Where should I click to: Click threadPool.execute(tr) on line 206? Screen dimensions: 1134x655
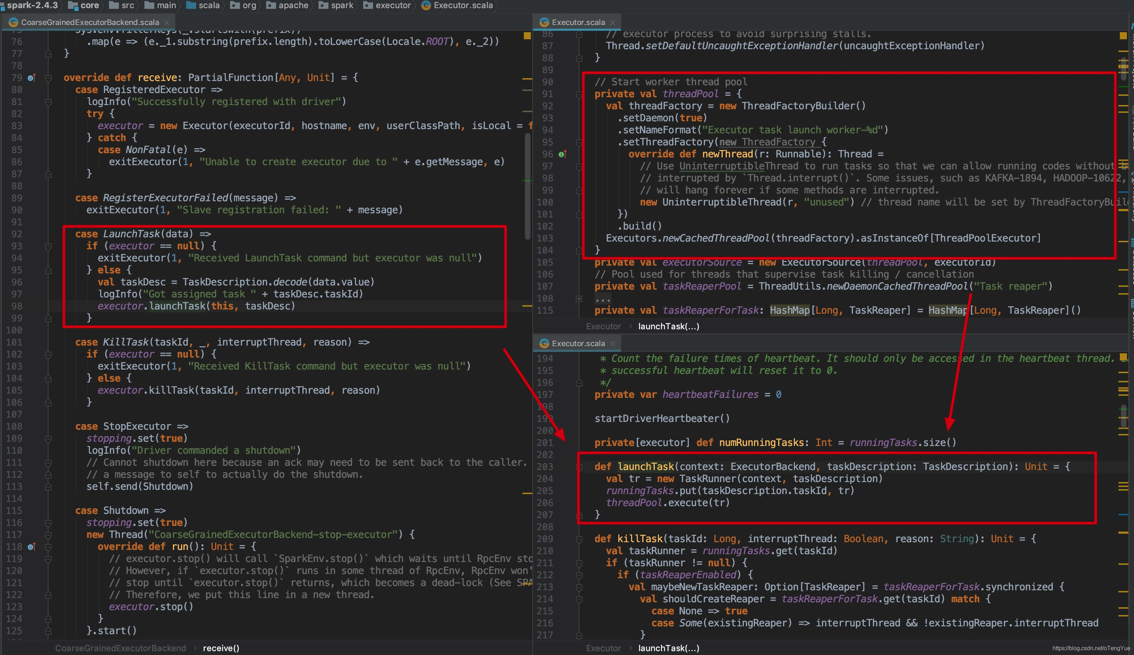[668, 503]
